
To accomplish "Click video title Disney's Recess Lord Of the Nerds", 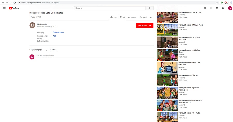I will [x=46, y=13].
